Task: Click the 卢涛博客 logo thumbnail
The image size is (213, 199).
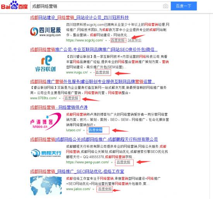Action: (46, 121)
